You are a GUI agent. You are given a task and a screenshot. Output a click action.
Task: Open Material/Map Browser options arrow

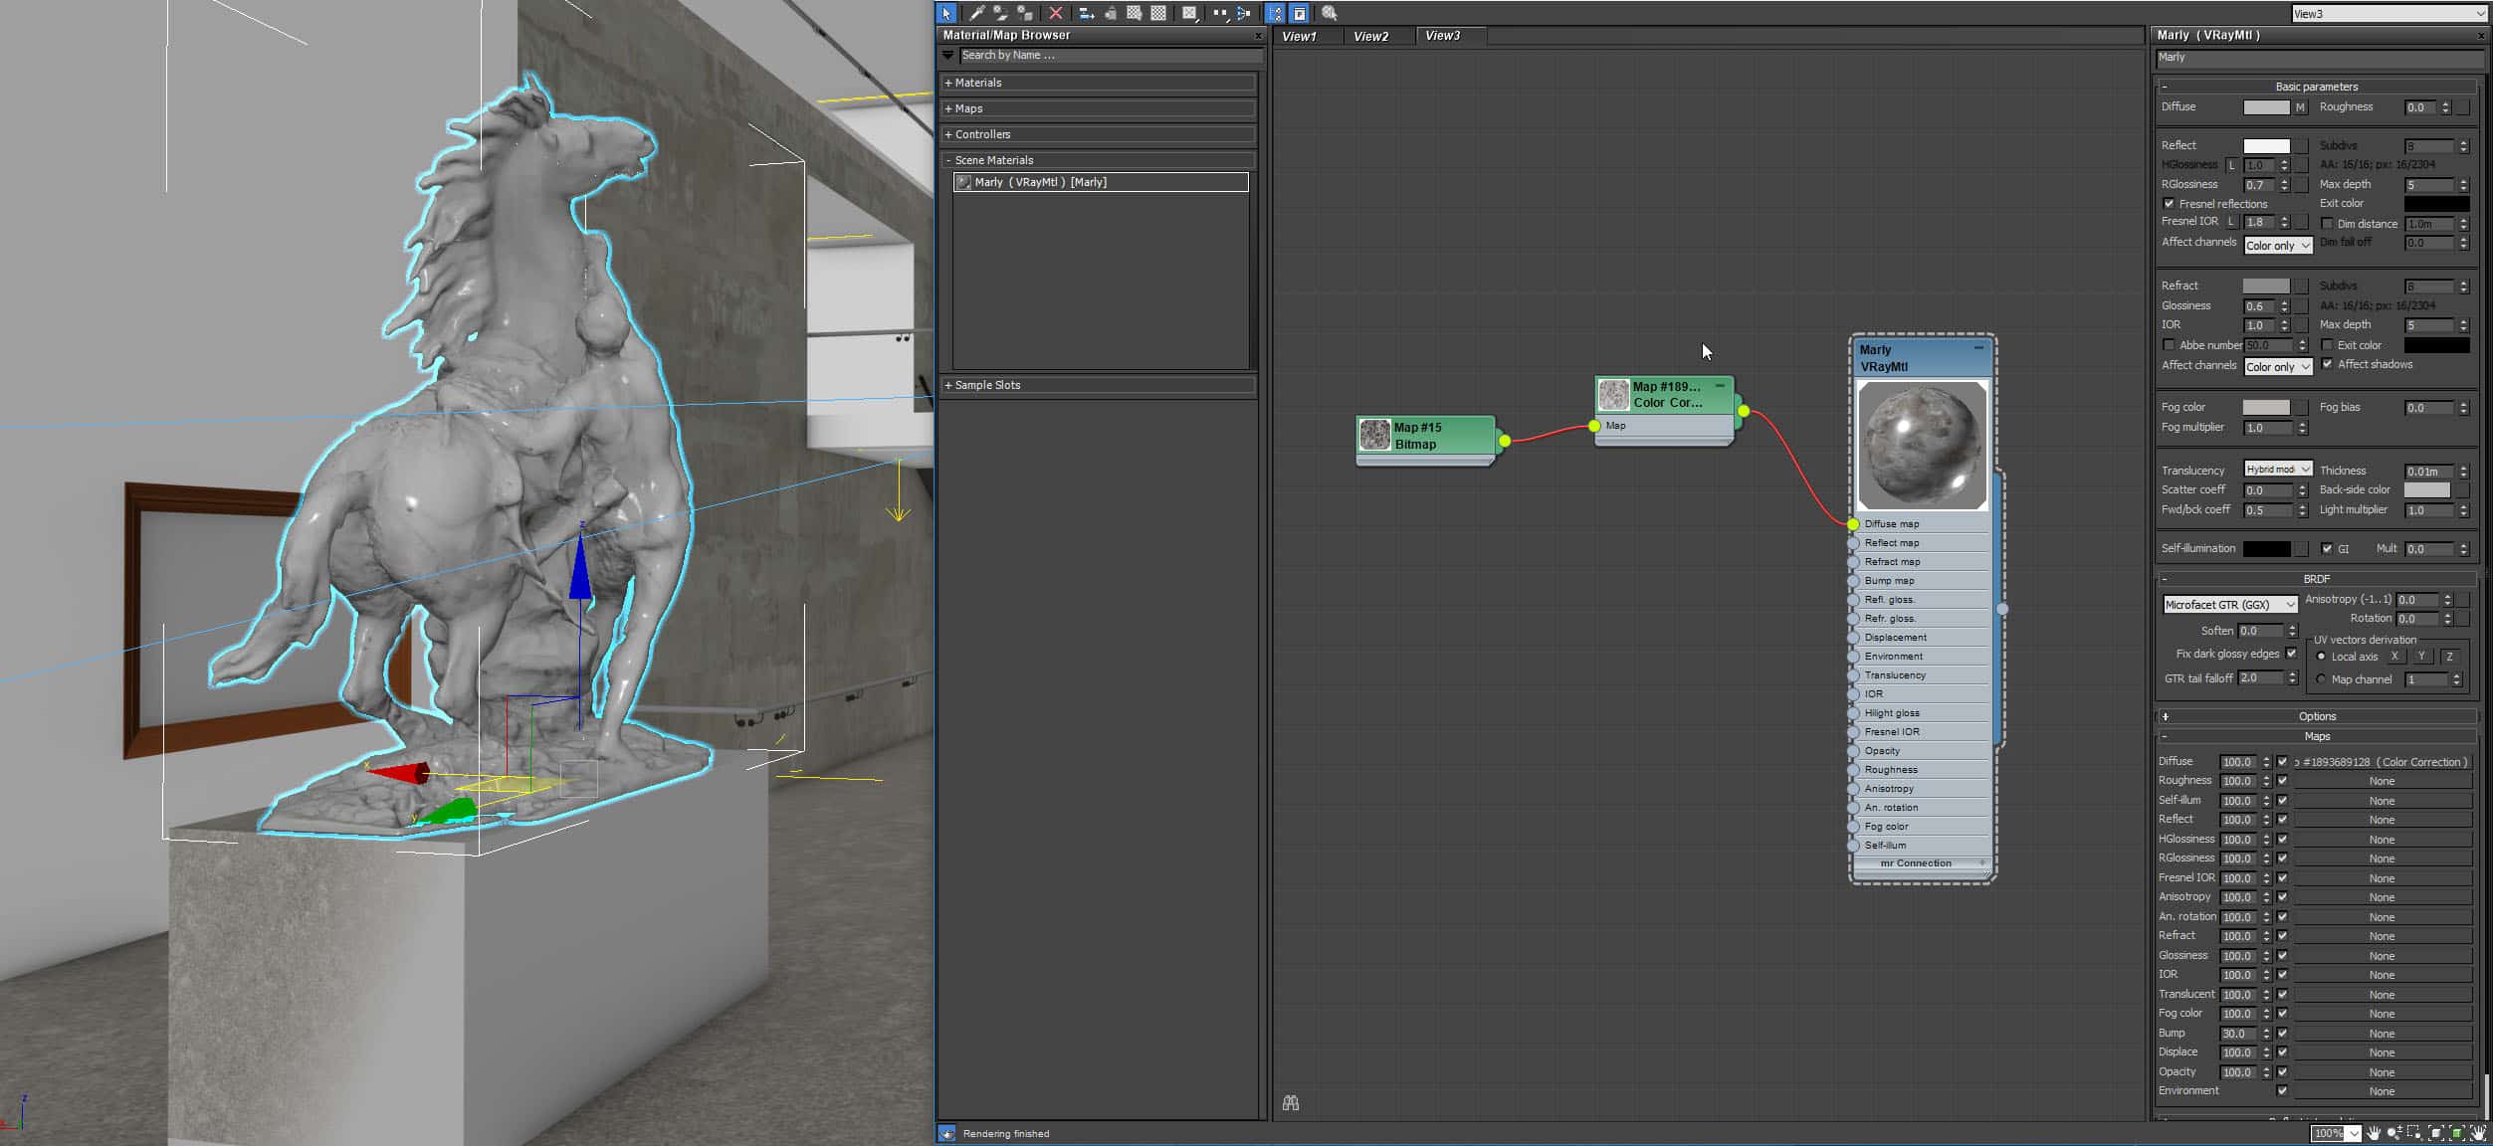tap(947, 56)
